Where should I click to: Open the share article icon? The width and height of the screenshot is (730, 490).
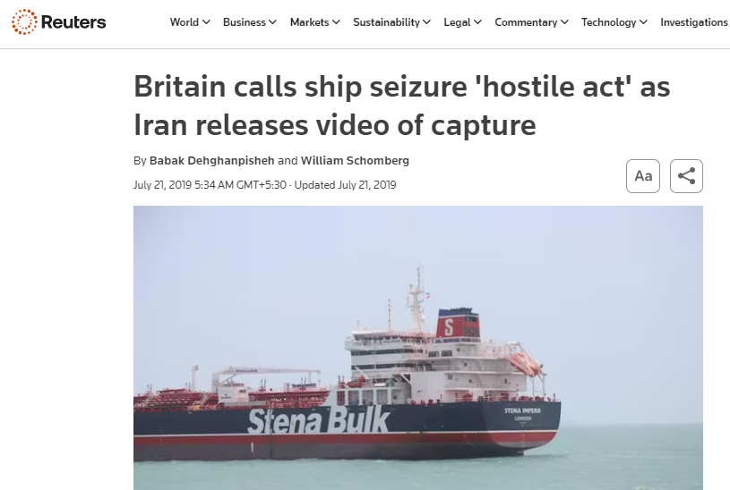(x=686, y=176)
